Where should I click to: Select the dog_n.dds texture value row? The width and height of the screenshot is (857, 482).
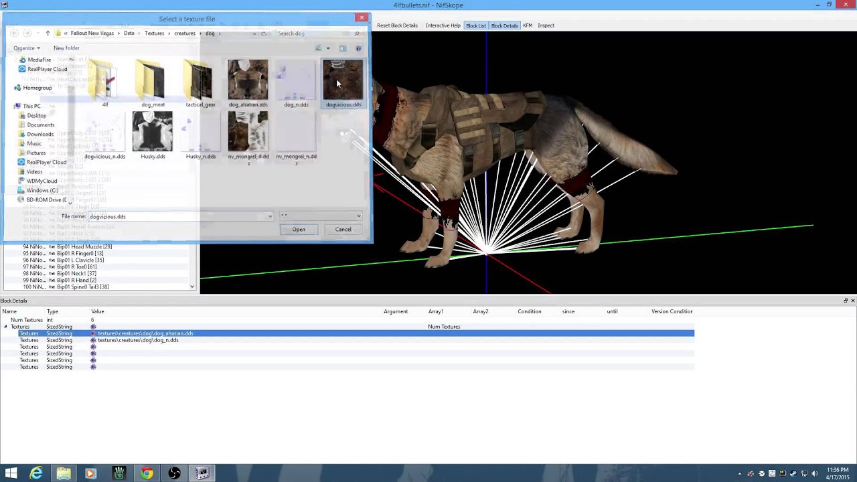pyautogui.click(x=347, y=340)
